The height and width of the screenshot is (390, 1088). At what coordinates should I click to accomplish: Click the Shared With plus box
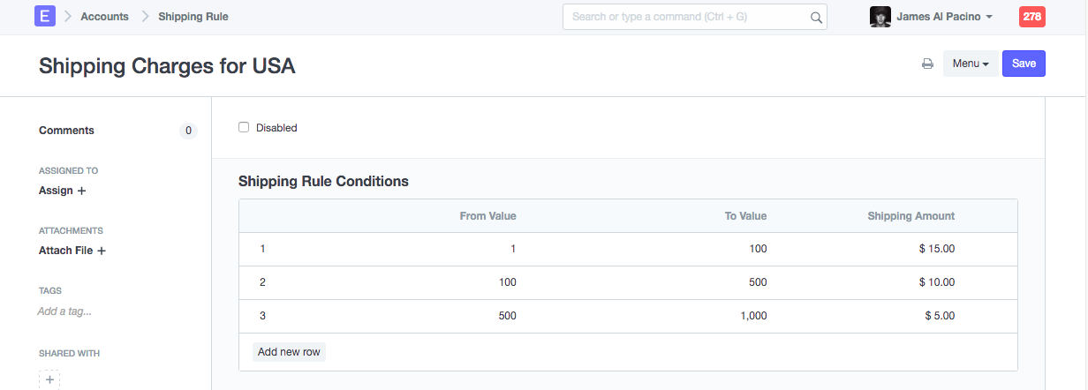[50, 379]
